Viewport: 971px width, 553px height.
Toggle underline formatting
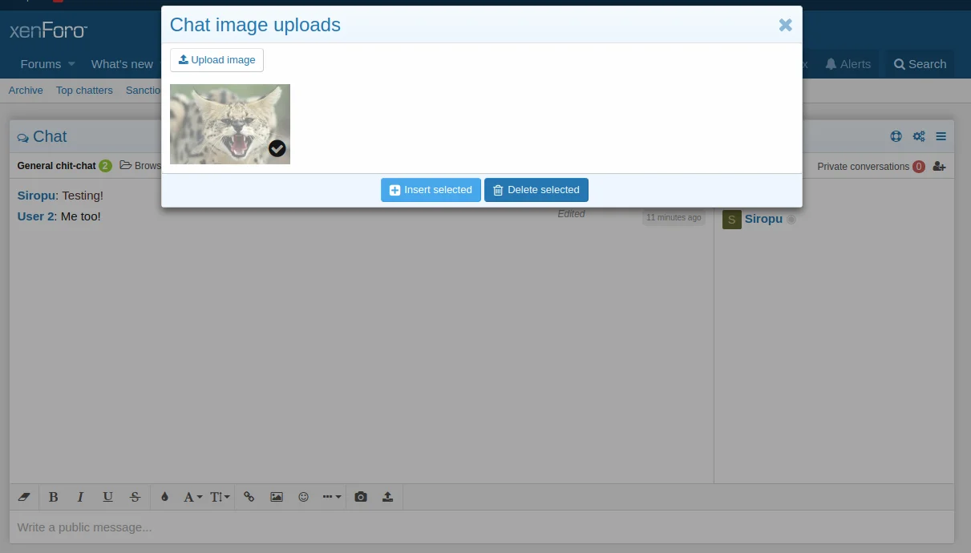tap(107, 497)
